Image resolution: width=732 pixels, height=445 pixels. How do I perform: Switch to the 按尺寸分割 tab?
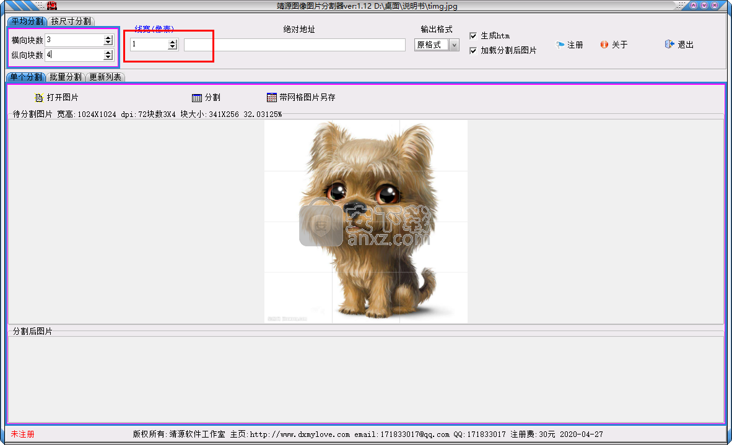71,22
